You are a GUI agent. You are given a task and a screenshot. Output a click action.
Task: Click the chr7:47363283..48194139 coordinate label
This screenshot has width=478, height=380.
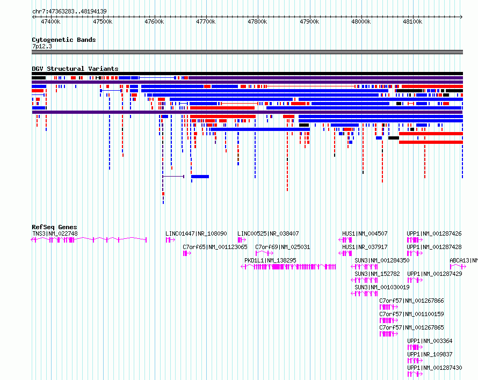point(69,11)
